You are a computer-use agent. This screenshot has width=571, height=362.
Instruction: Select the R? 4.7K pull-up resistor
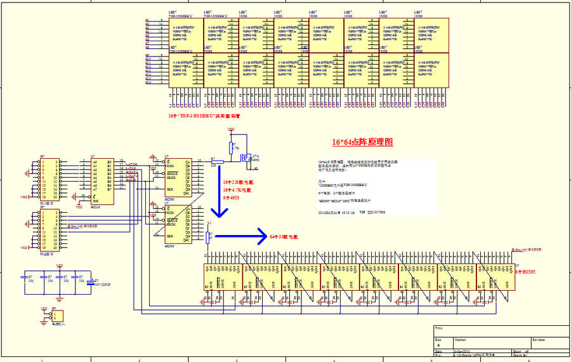click(231, 148)
